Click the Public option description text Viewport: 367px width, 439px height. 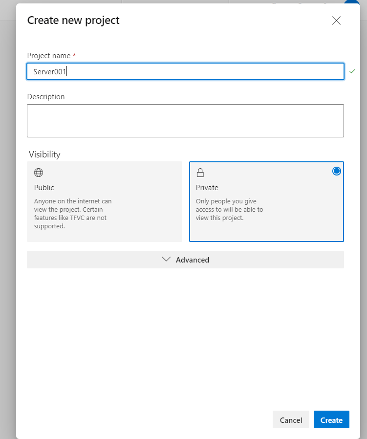(72, 214)
